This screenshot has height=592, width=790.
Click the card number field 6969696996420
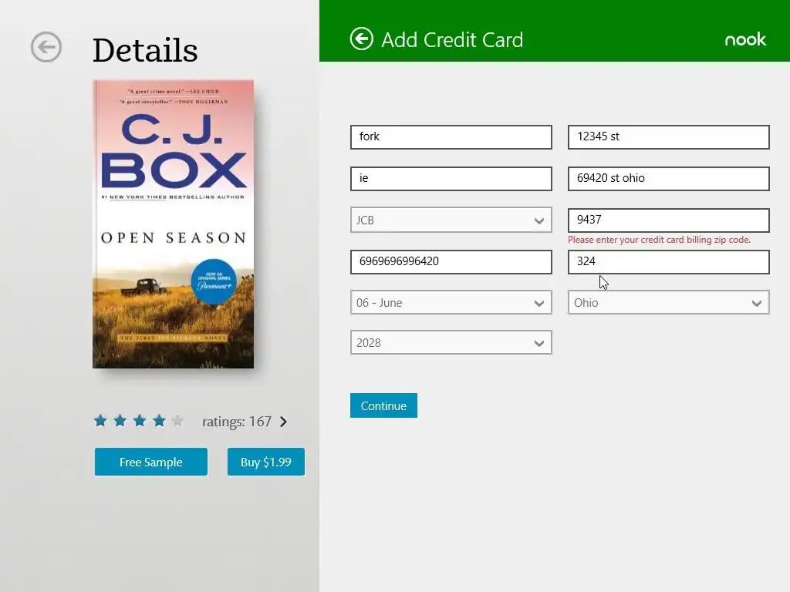tap(451, 262)
